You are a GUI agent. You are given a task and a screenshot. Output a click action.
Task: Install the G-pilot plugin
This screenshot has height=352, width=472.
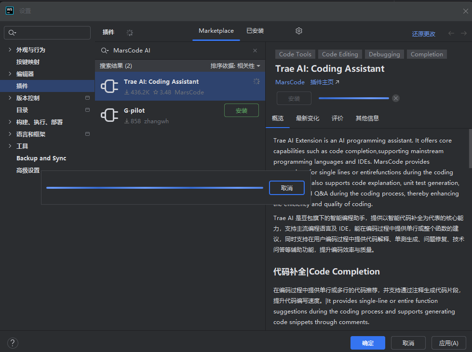(x=242, y=110)
